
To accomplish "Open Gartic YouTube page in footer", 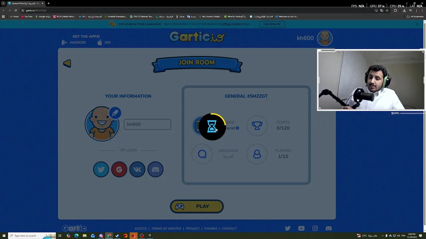I will 301,228.
